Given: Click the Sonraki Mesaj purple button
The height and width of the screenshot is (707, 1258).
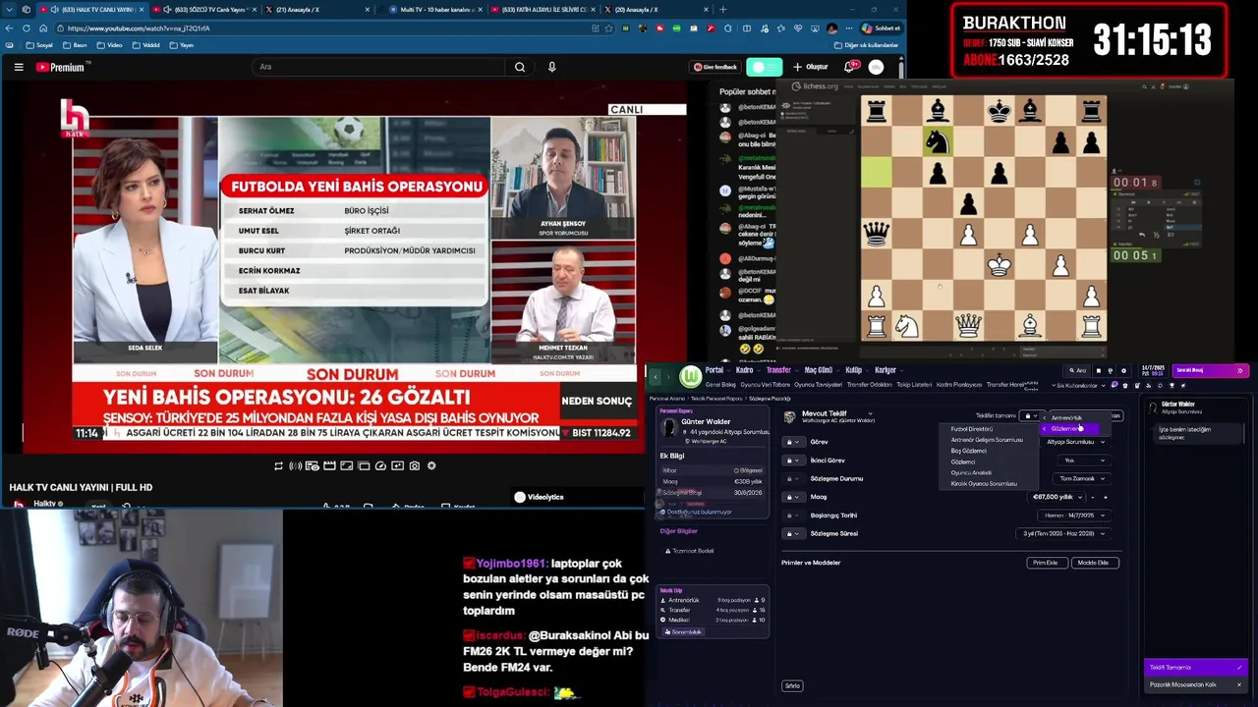Looking at the screenshot, I should coord(1210,370).
